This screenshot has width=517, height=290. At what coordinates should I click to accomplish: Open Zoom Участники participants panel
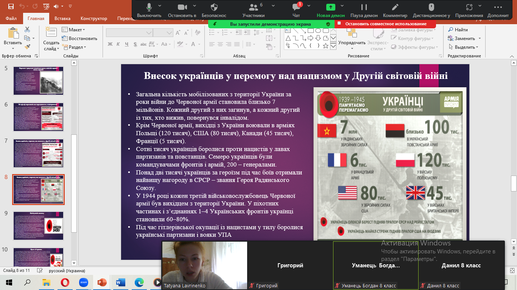coord(254,10)
